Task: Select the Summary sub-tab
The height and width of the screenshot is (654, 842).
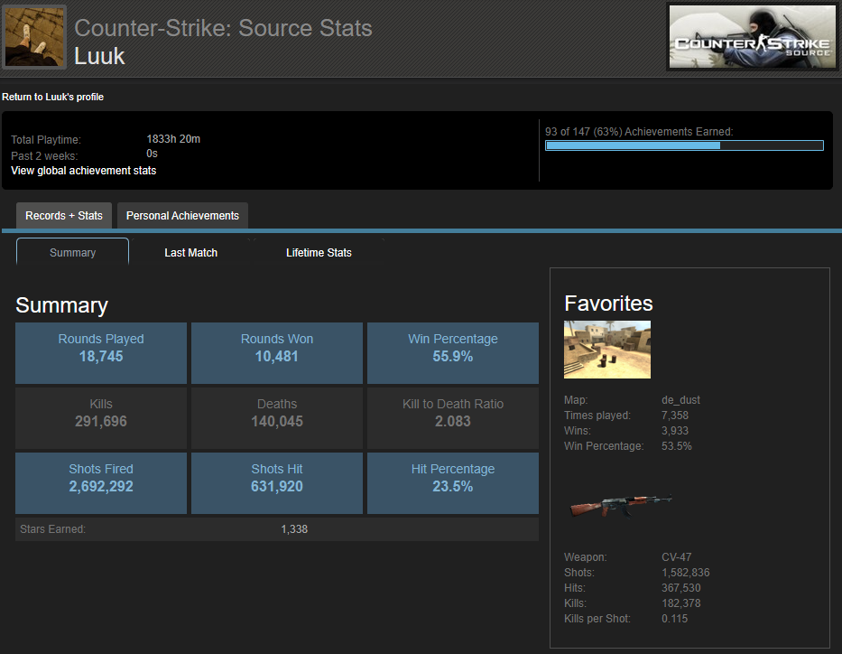Action: (x=72, y=252)
